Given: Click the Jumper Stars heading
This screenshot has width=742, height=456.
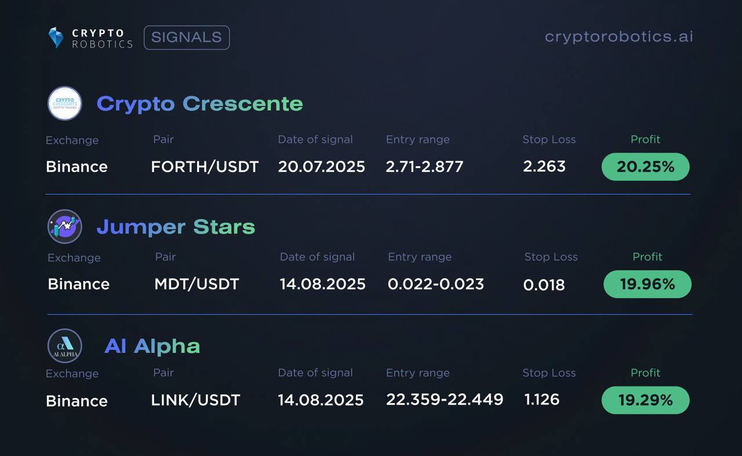Looking at the screenshot, I should click(x=176, y=227).
